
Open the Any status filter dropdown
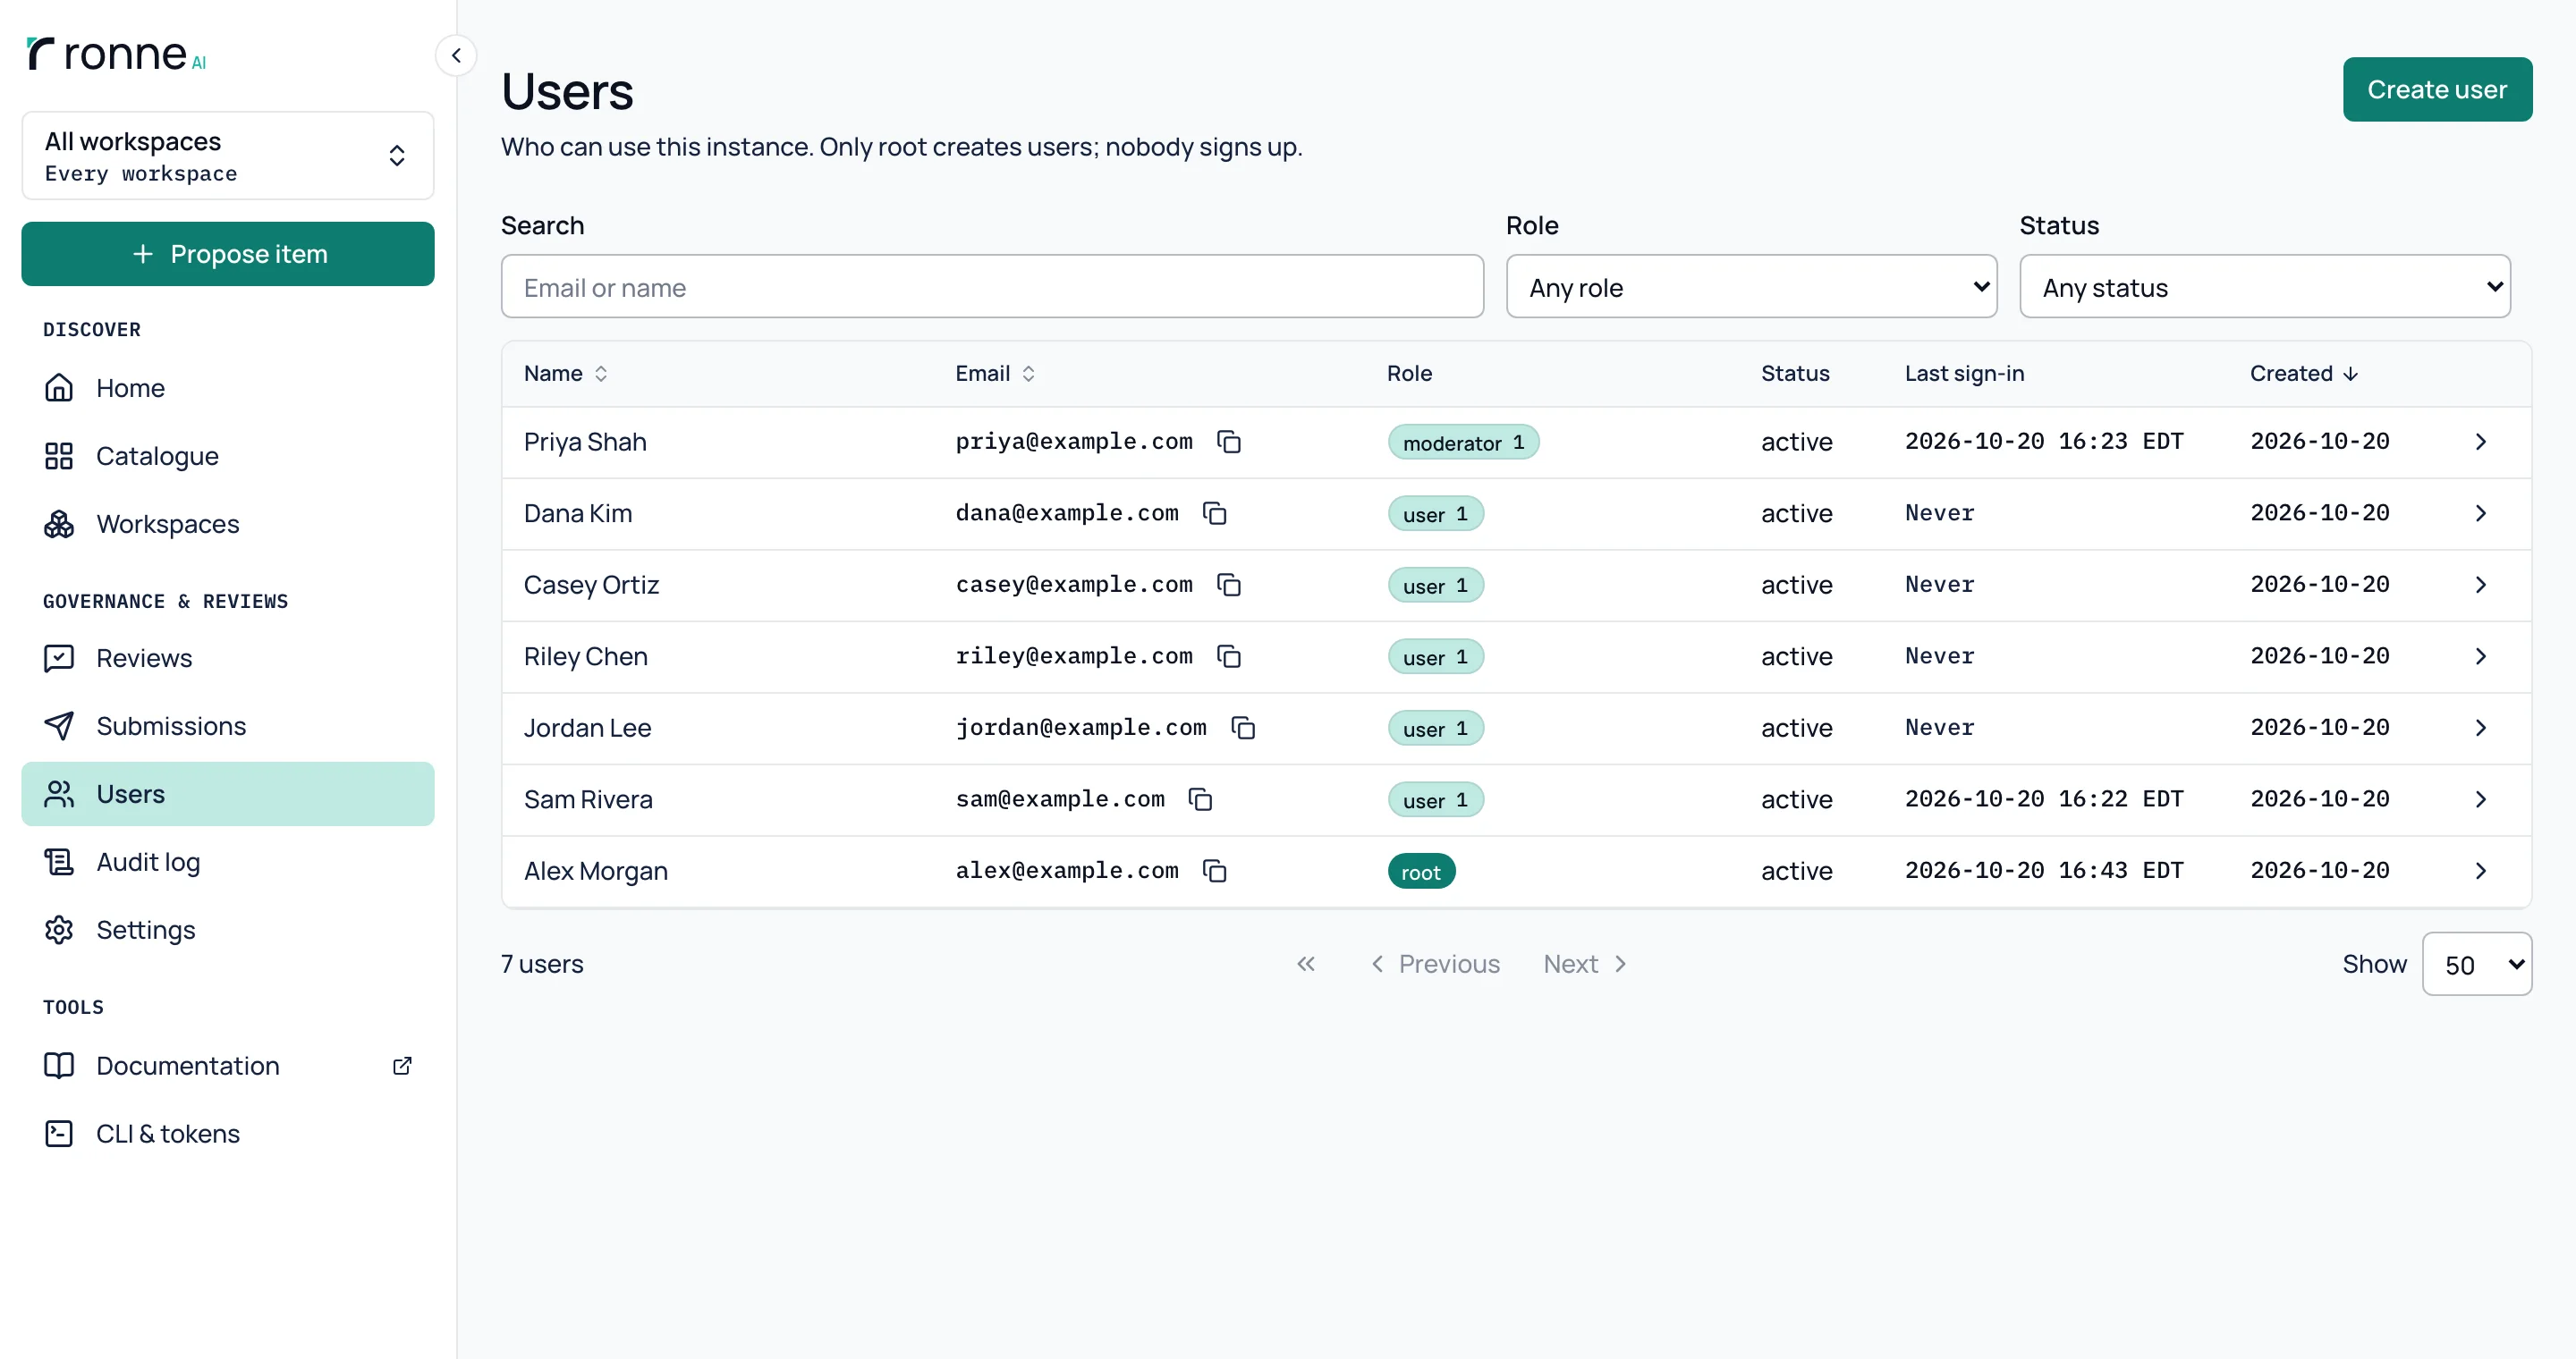point(2265,287)
